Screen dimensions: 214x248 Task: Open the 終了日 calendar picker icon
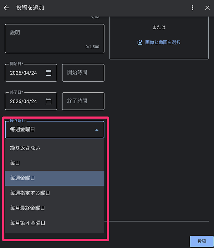pyautogui.click(x=49, y=101)
